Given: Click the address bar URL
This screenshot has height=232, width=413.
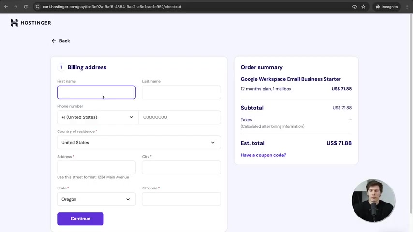Looking at the screenshot, I should pos(112,7).
